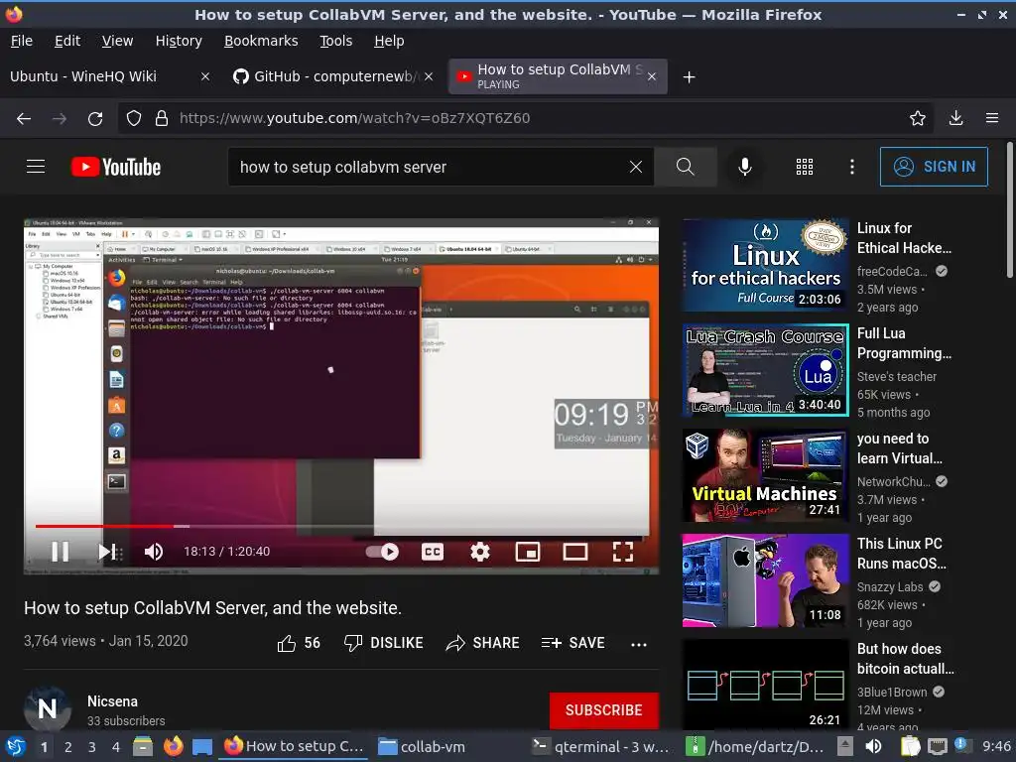The width and height of the screenshot is (1016, 762).
Task: View site security lock information
Action: pyautogui.click(x=162, y=119)
